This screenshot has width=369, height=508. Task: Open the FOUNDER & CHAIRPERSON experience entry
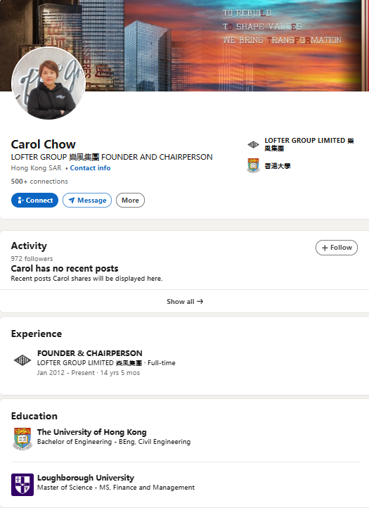[90, 353]
